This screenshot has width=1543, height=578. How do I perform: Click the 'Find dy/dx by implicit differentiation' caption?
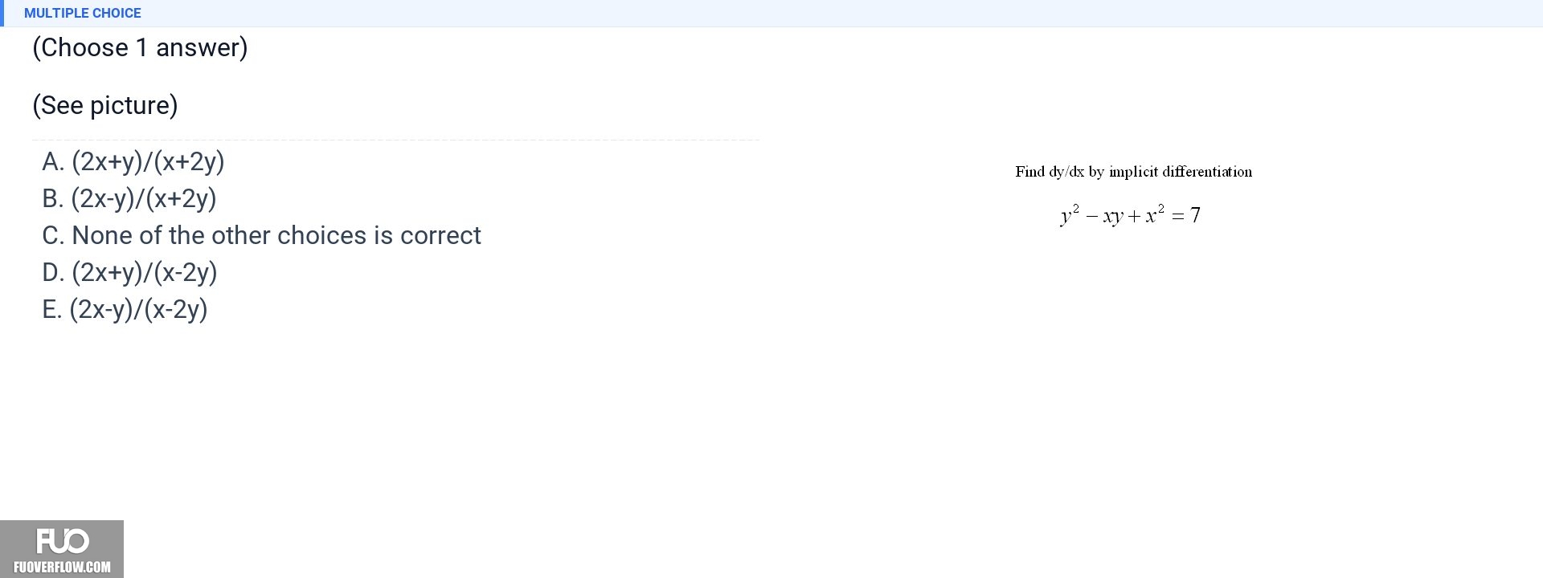coord(1133,172)
